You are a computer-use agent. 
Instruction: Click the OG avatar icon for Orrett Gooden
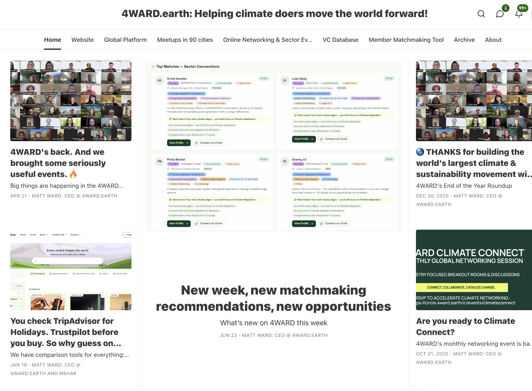[x=160, y=81]
